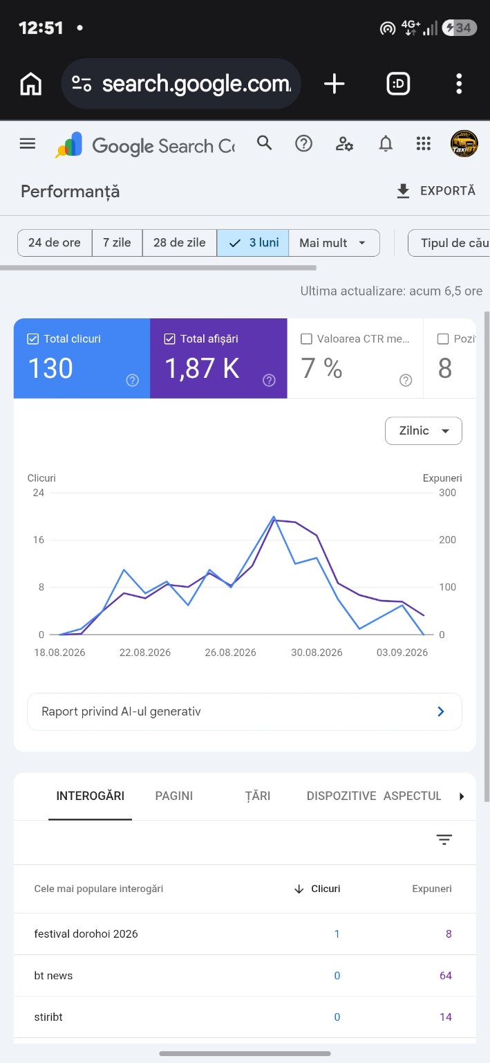Click the horizontal filter scrollbar
The height and width of the screenshot is (1063, 490).
(x=158, y=267)
